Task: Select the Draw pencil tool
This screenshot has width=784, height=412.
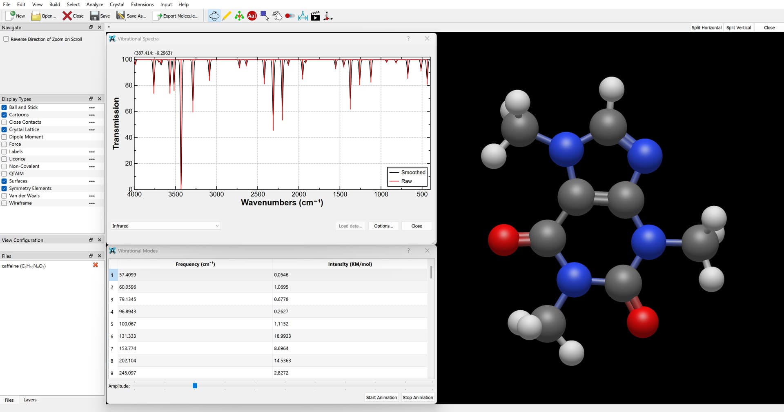Action: [227, 16]
